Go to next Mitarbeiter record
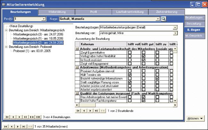The width and height of the screenshot is (208, 130). click(x=18, y=126)
